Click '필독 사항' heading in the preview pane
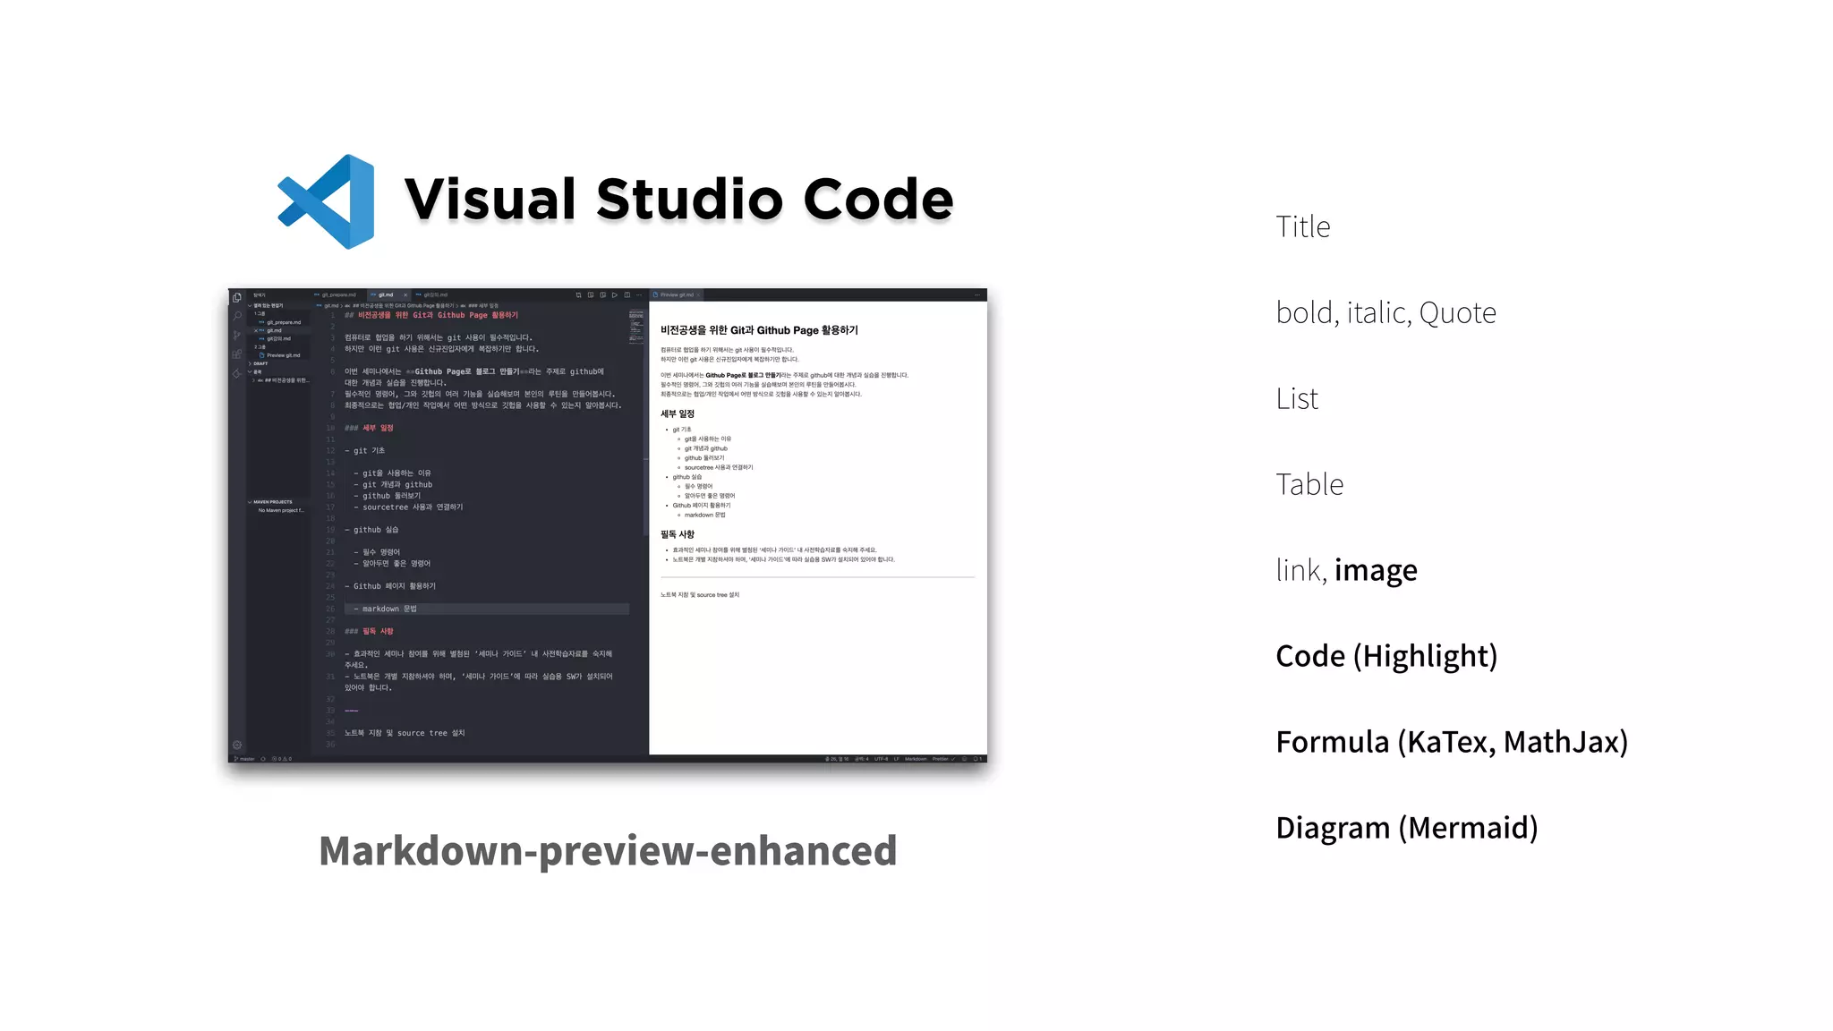 678,534
